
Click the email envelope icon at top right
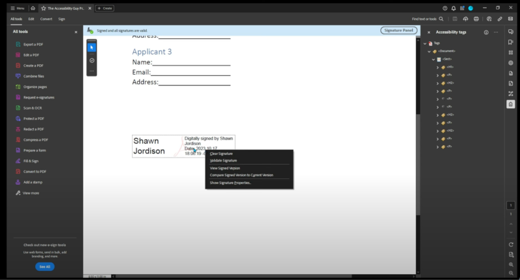pyautogui.click(x=512, y=19)
